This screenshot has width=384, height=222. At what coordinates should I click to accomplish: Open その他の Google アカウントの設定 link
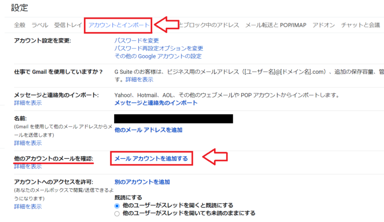click(158, 56)
